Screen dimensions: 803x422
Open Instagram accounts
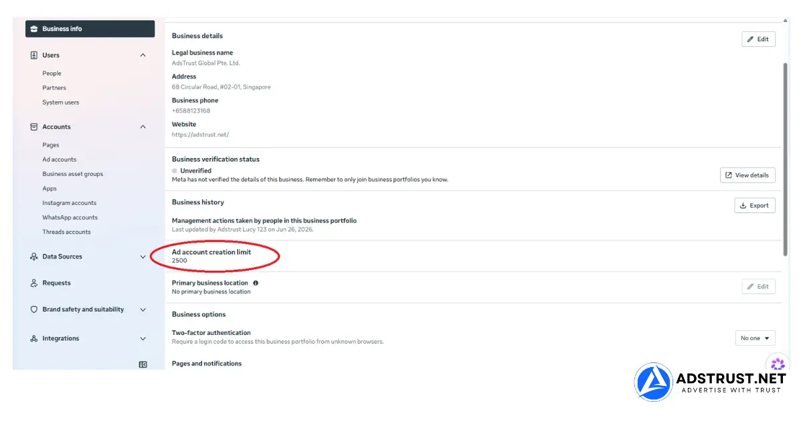tap(70, 203)
